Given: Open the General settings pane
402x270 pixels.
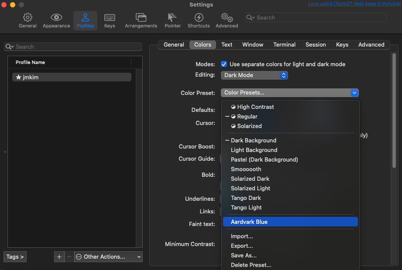Looking at the screenshot, I should click(27, 20).
